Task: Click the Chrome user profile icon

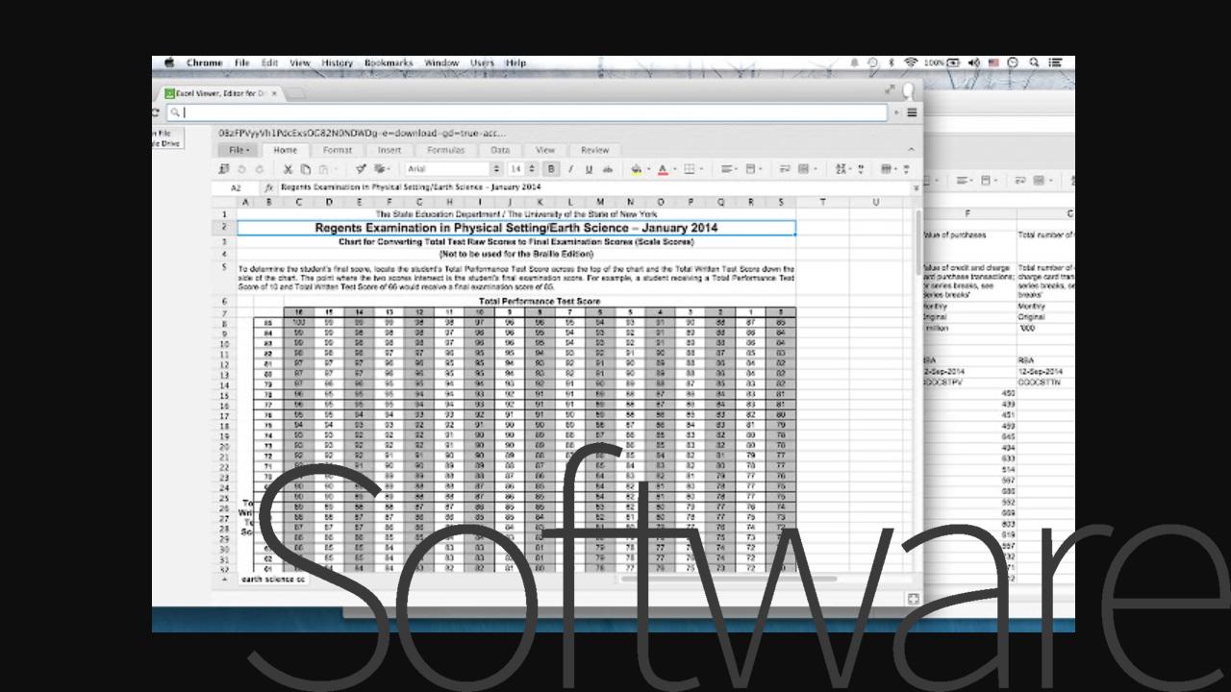Action: pyautogui.click(x=909, y=91)
